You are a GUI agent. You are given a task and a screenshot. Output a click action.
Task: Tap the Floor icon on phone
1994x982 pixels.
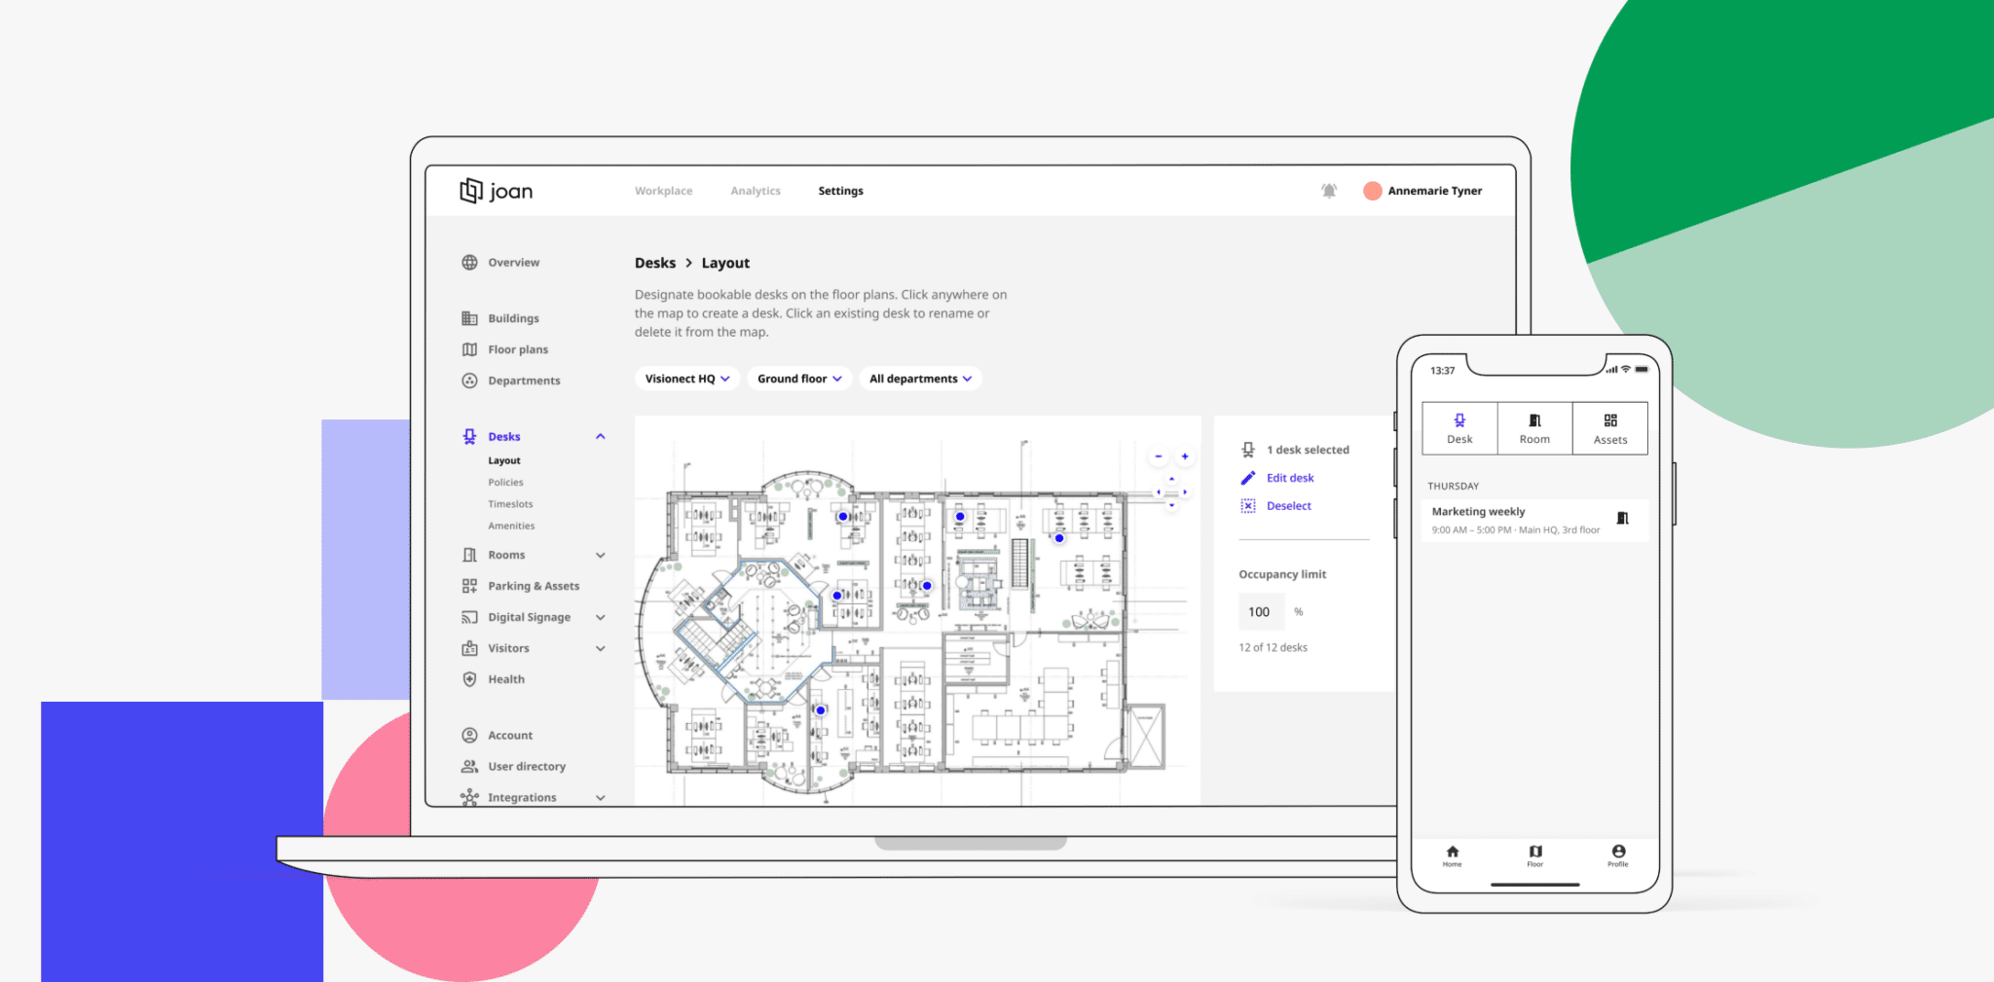click(x=1534, y=855)
